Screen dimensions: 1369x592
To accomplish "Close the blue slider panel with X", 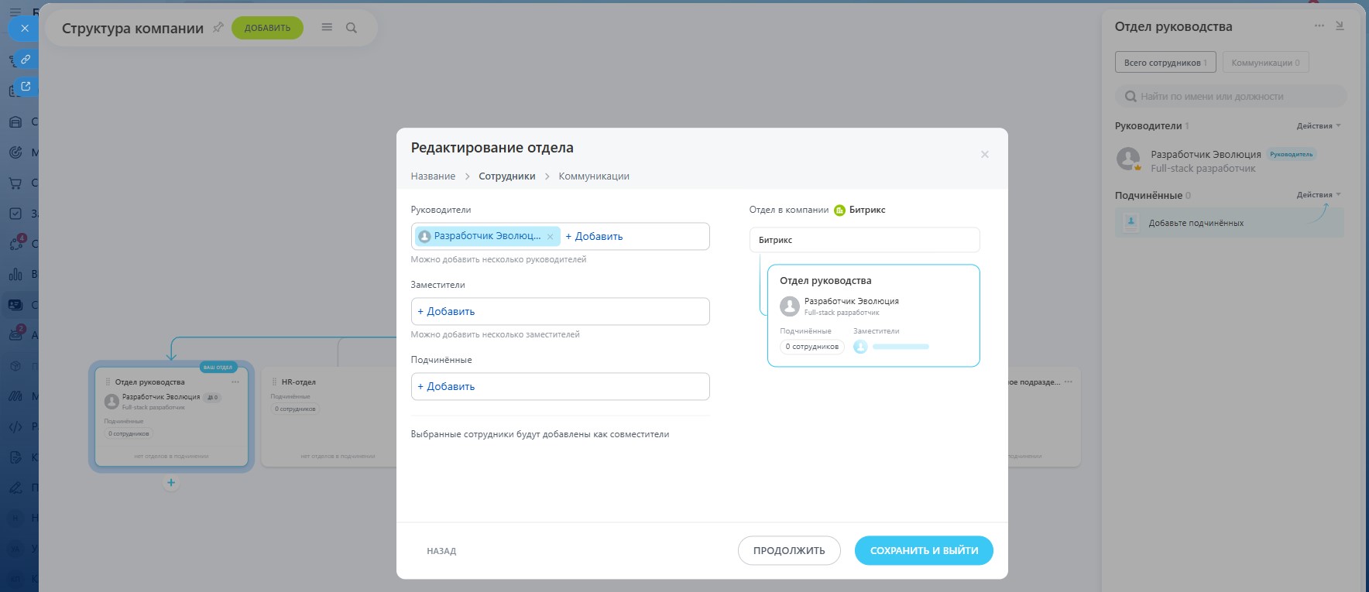I will 25,28.
